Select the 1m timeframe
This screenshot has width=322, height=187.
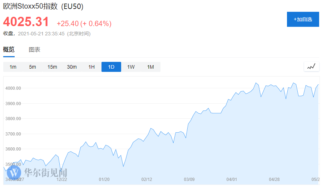click(13, 67)
